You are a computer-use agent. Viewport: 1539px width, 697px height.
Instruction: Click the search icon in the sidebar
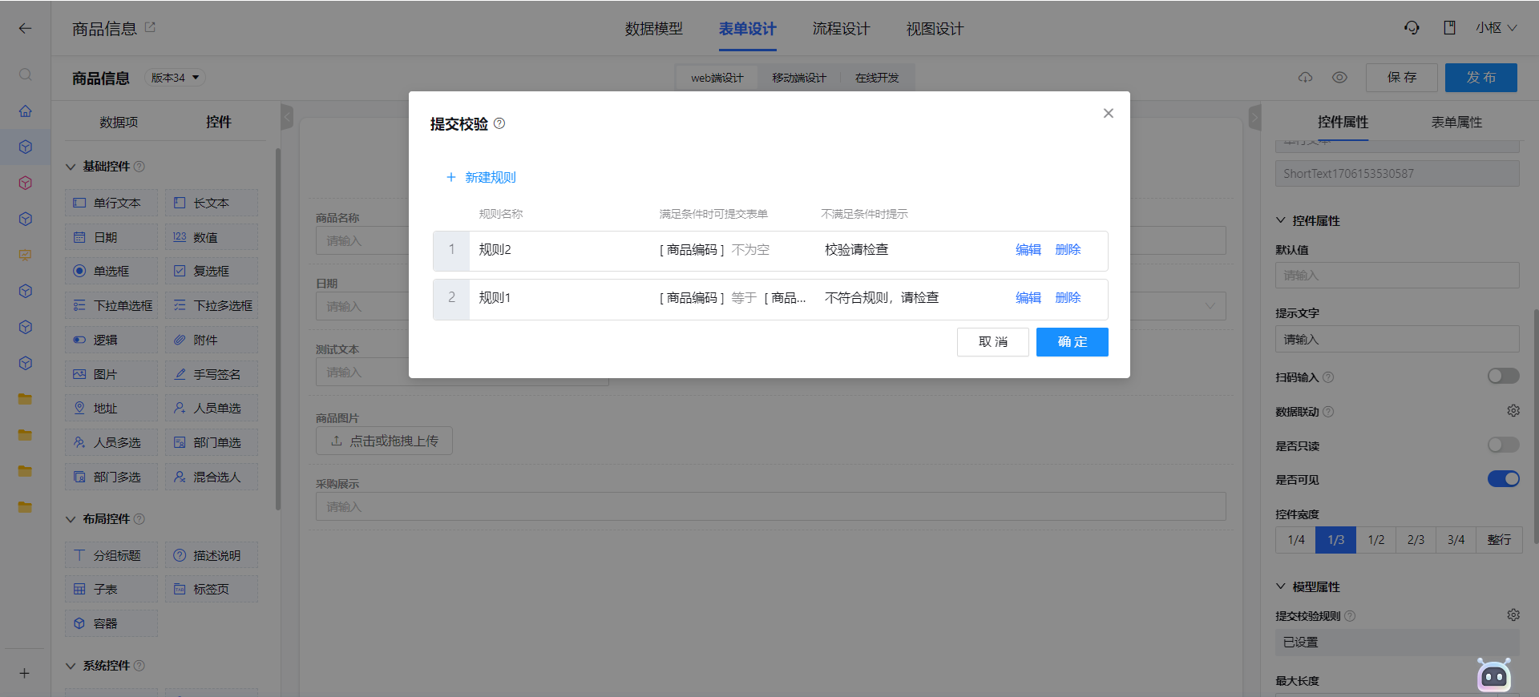[x=25, y=75]
